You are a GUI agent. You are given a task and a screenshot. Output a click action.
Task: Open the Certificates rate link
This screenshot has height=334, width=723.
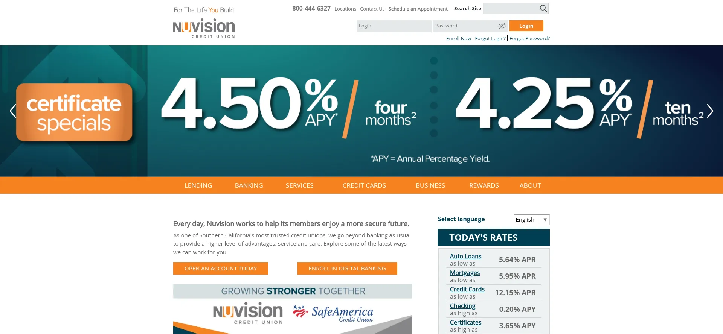click(x=465, y=322)
